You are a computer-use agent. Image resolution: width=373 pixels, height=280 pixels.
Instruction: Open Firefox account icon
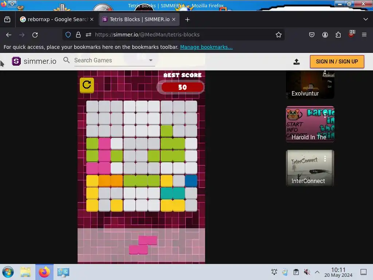[325, 35]
